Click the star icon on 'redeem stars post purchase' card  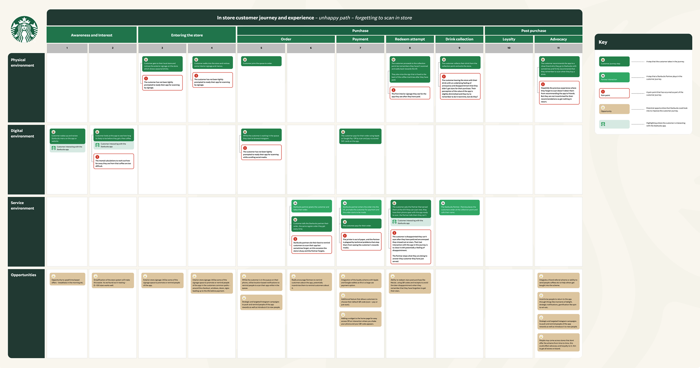(x=393, y=276)
